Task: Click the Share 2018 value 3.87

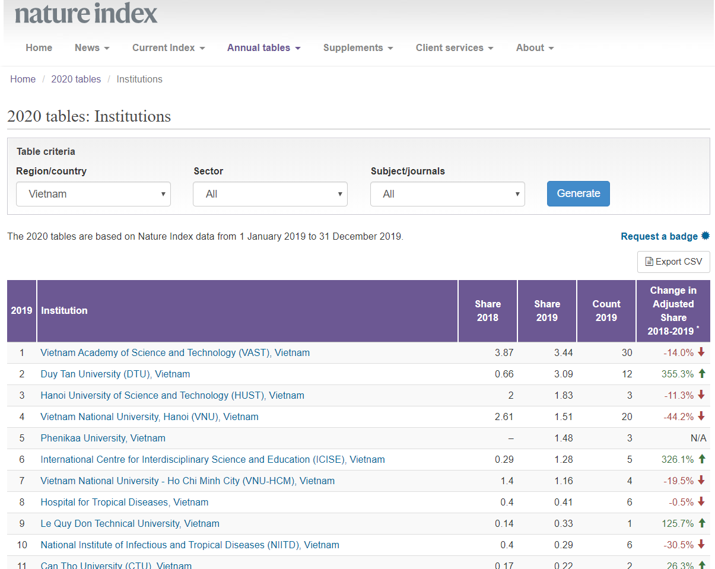Action: (x=504, y=352)
